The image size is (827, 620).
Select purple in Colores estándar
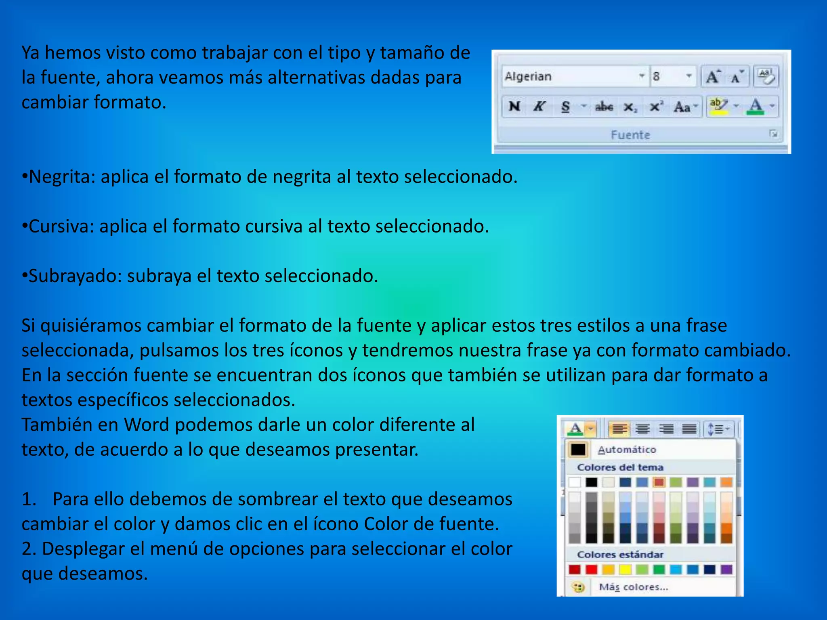pyautogui.click(x=726, y=570)
